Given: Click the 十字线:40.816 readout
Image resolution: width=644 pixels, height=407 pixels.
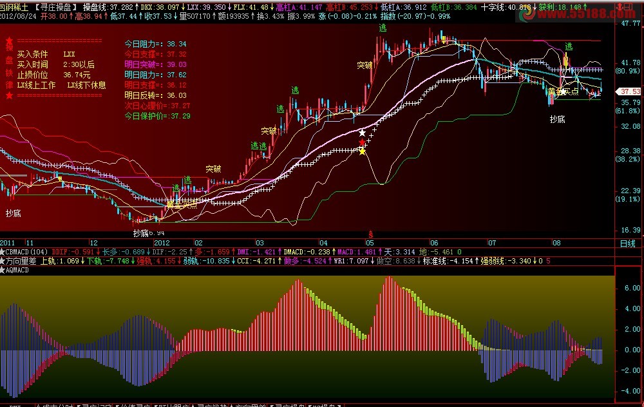Looking at the screenshot, I should (x=506, y=7).
